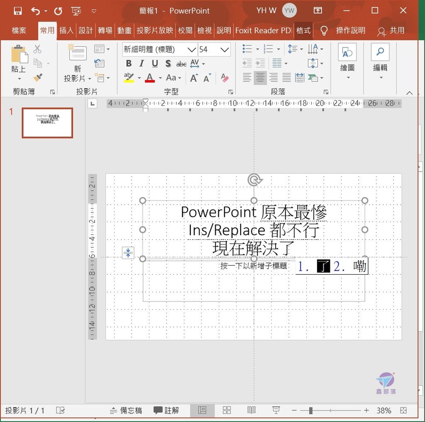Apply yellow text highlight color
The image size is (425, 422).
[129, 78]
